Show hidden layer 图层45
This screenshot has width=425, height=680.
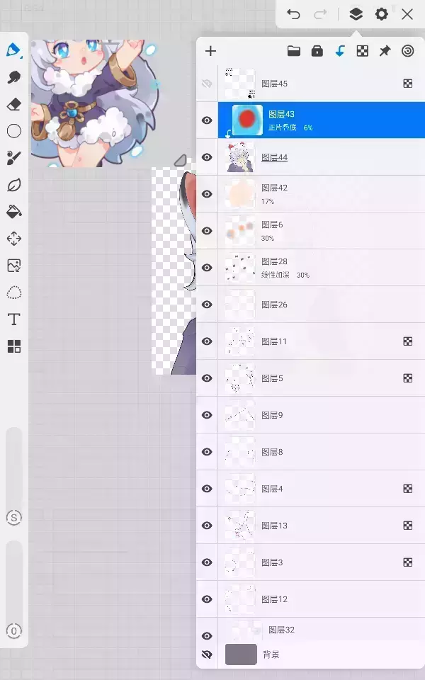point(207,84)
